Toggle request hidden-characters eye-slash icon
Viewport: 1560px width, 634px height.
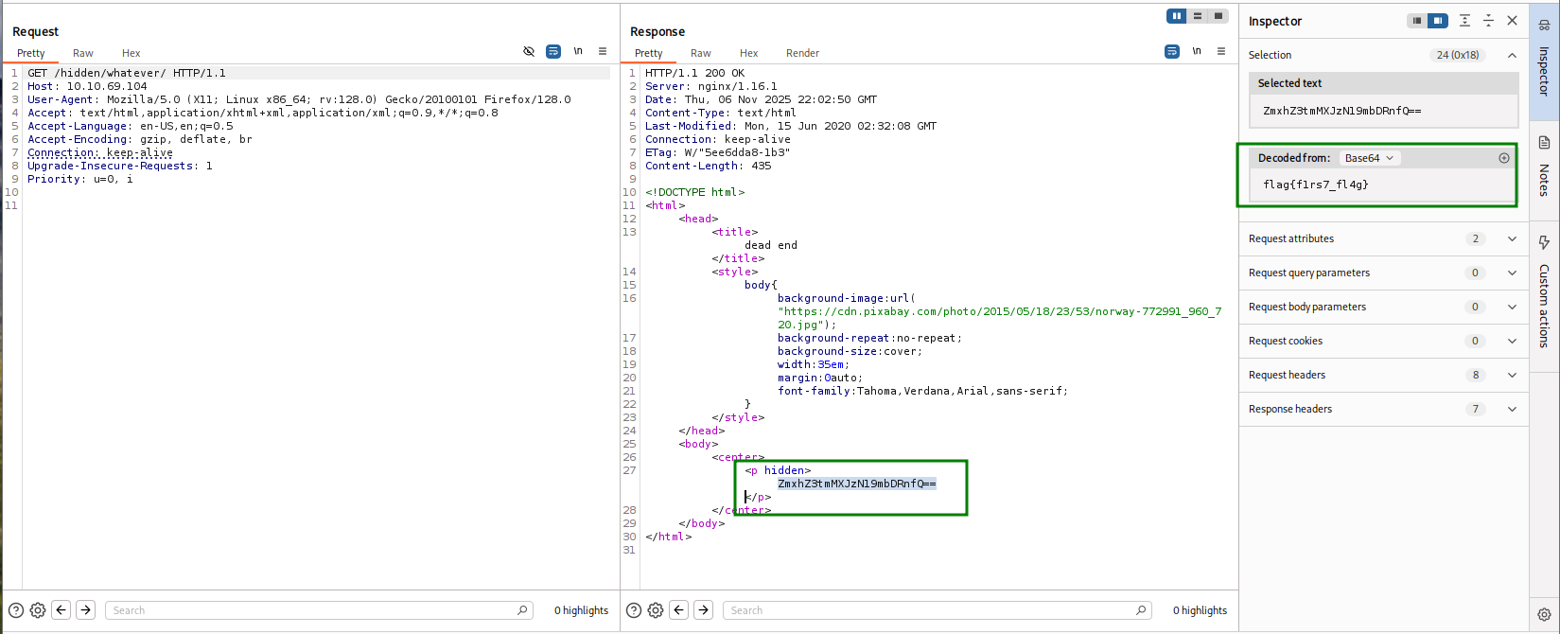coord(529,51)
